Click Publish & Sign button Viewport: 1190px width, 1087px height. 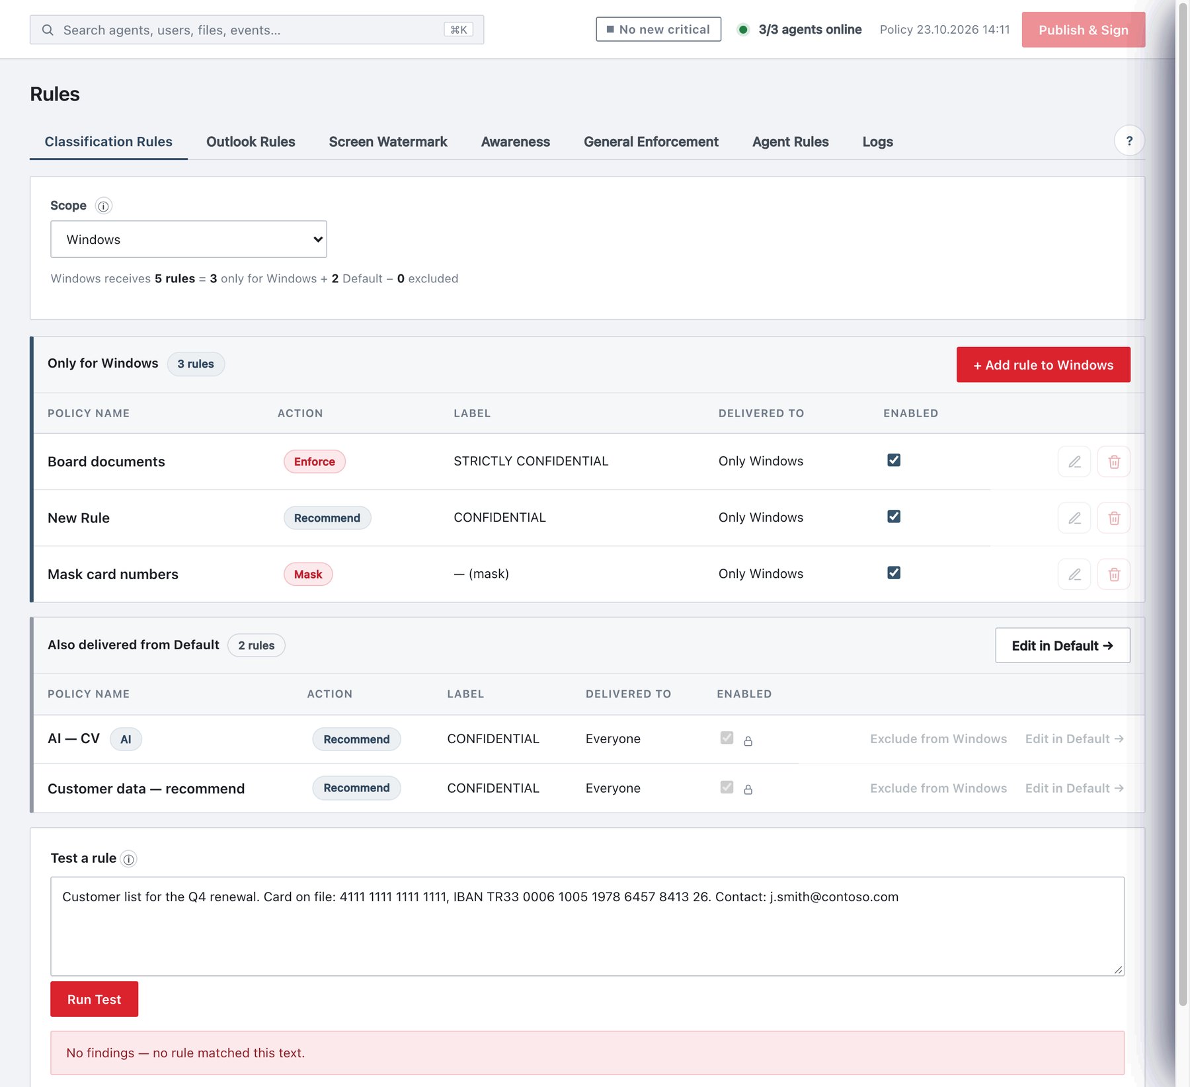click(x=1084, y=30)
